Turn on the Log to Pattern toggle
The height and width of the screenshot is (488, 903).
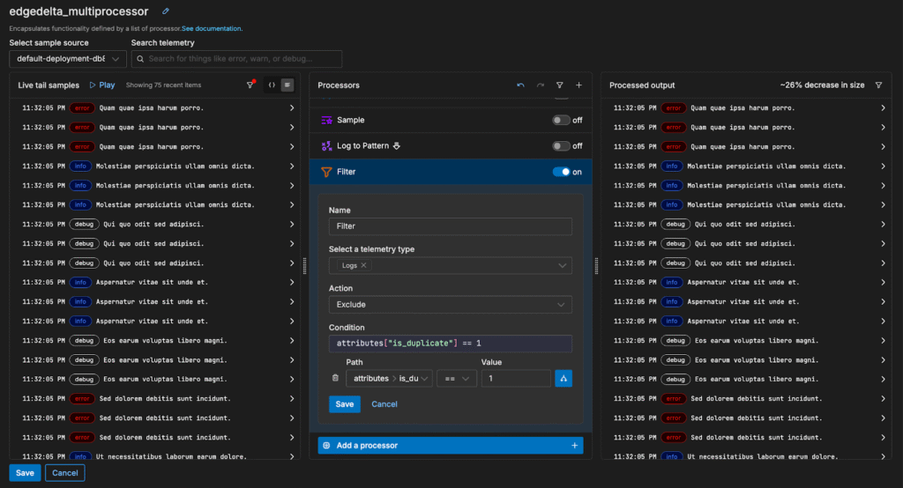[561, 146]
